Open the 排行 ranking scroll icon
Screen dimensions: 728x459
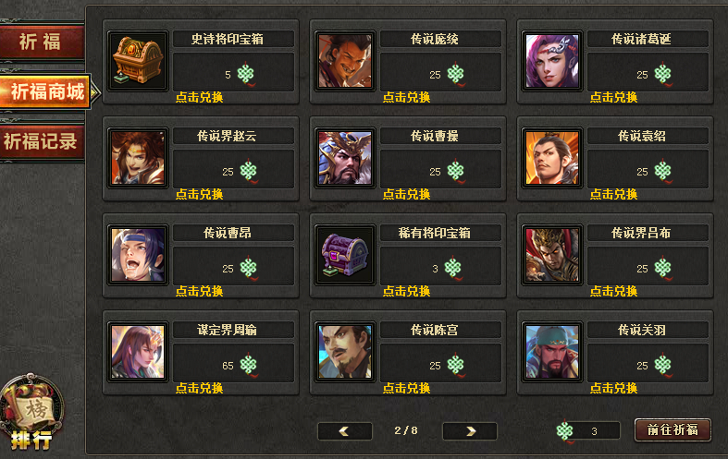(x=32, y=412)
